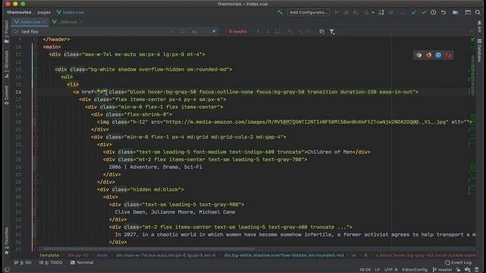
Task: Click the green inspection checkmark icon
Action: click(x=472, y=39)
